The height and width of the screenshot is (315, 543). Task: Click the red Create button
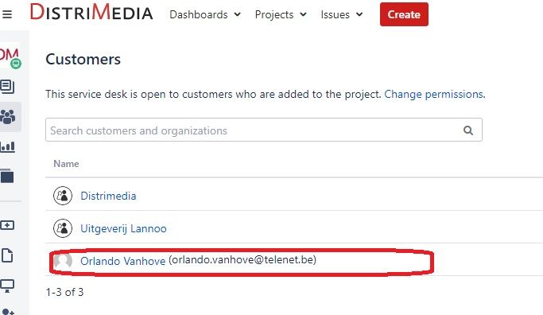pyautogui.click(x=404, y=14)
